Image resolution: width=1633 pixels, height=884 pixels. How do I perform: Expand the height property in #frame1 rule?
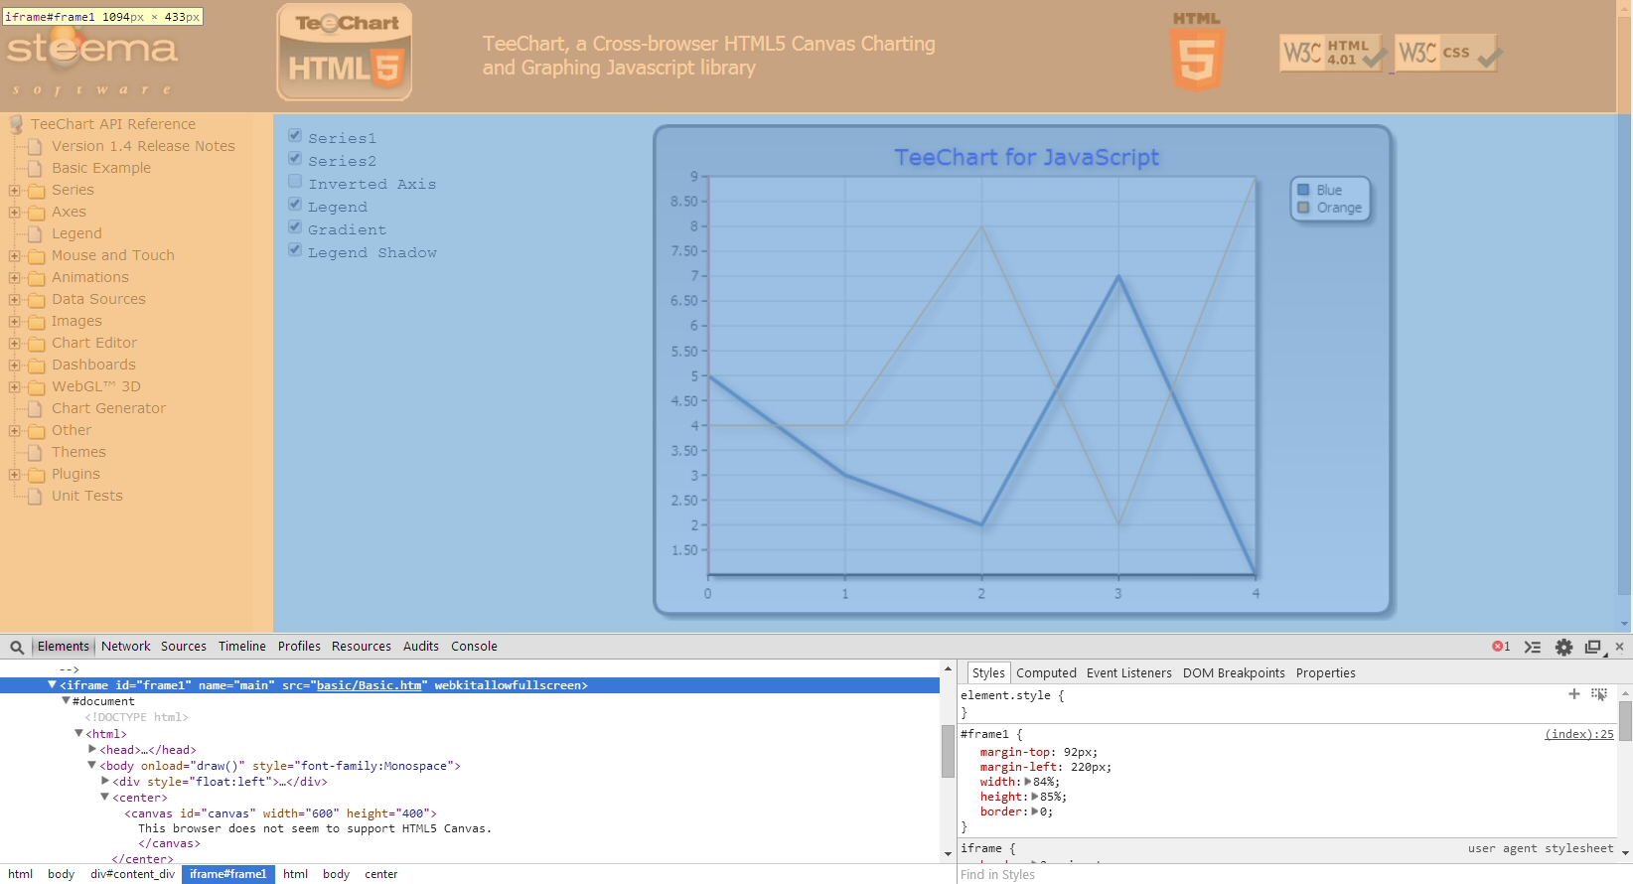[1035, 797]
